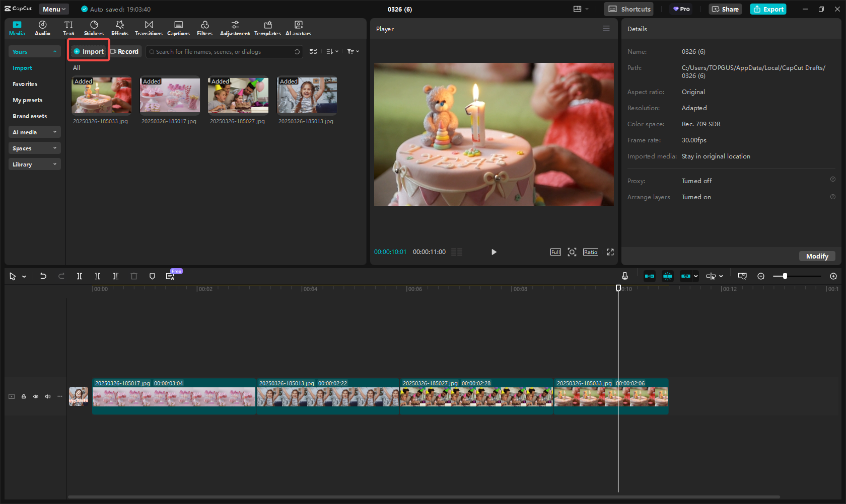Click the Modify button in Details
The height and width of the screenshot is (504, 846).
[817, 257]
